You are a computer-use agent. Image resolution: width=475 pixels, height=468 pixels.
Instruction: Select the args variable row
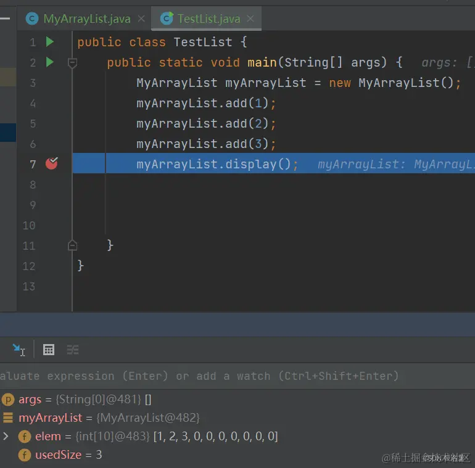point(238,400)
